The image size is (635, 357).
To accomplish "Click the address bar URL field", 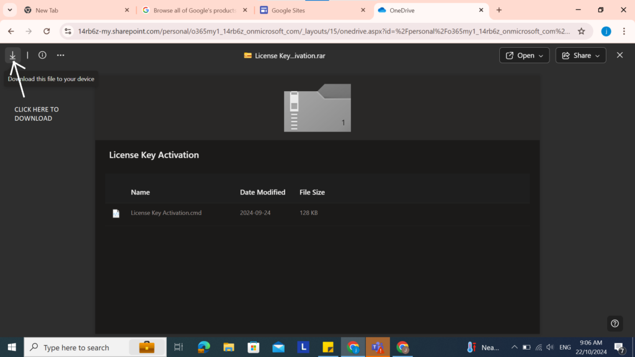I will (324, 31).
